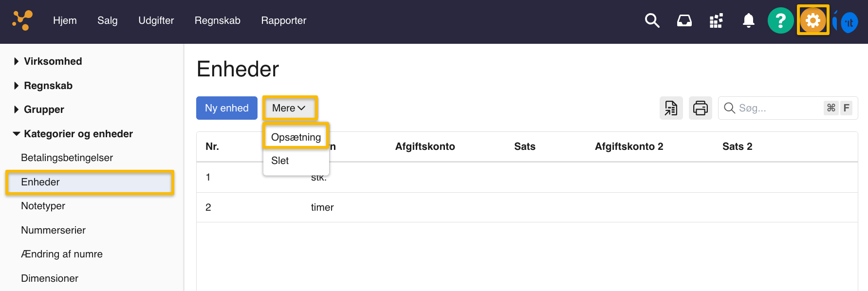Image resolution: width=868 pixels, height=291 pixels.
Task: Open the apps grid icon
Action: point(716,20)
